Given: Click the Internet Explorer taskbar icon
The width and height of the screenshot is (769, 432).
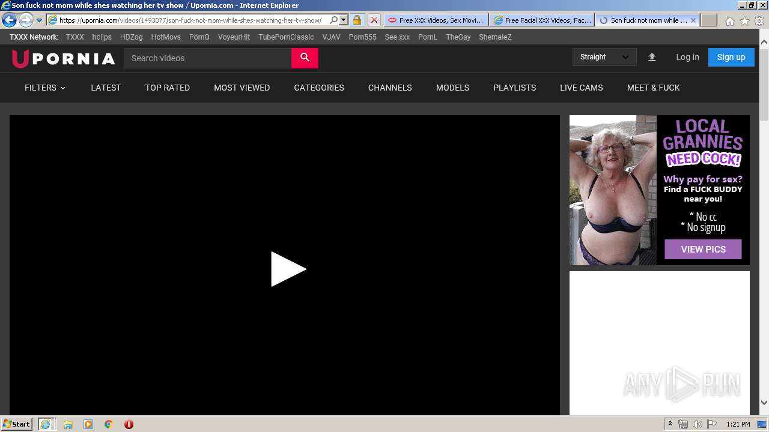Looking at the screenshot, I should pos(46,424).
